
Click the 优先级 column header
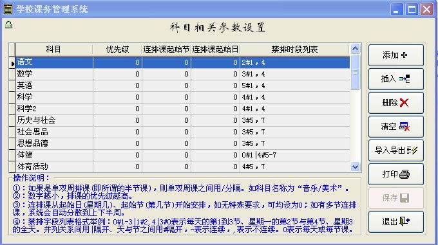click(117, 50)
